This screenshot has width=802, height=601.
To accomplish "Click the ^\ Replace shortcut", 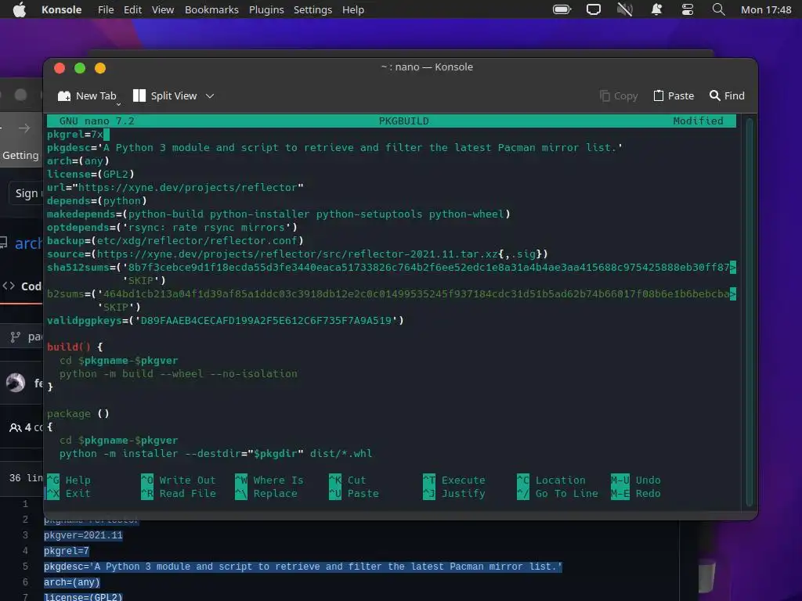I will pos(266,493).
